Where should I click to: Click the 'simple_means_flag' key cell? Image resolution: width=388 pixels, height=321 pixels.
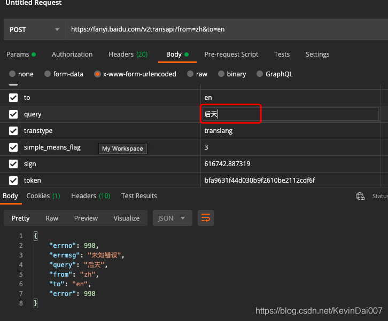pyautogui.click(x=111, y=147)
